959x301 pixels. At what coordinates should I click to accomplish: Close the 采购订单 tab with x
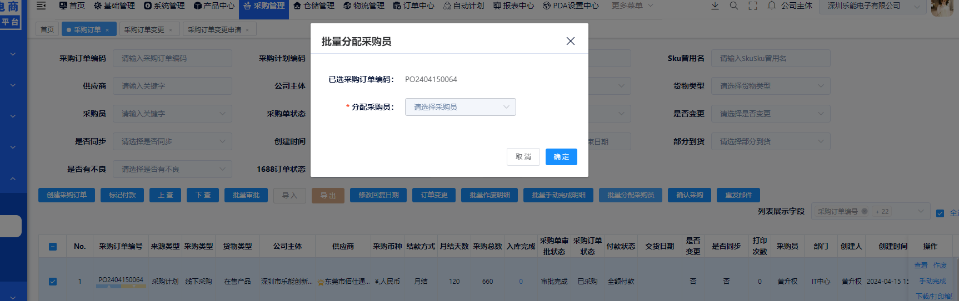click(x=107, y=30)
